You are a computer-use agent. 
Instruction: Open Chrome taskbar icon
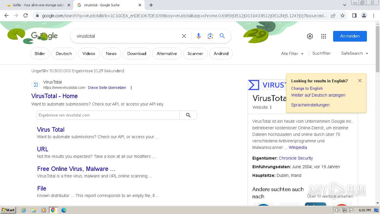pos(53,210)
